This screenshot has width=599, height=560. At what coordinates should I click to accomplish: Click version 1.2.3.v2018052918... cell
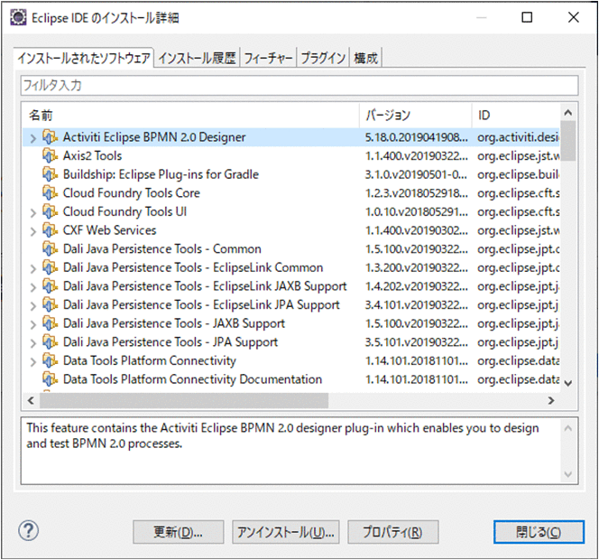pyautogui.click(x=417, y=192)
